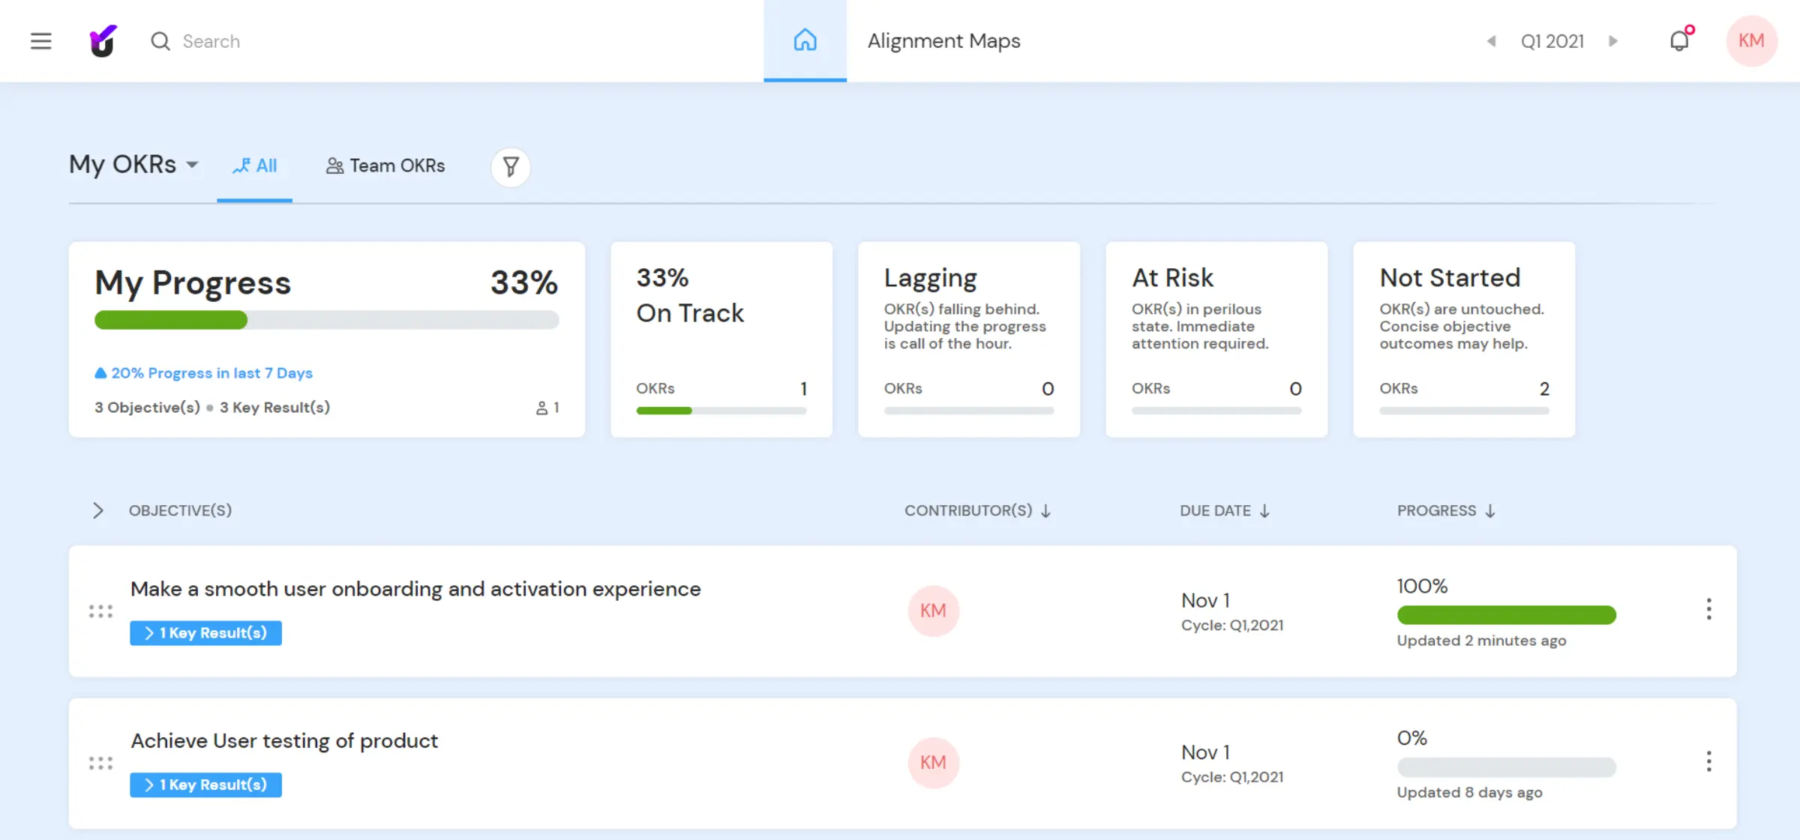Viewport: 1800px width, 840px height.
Task: Go to next quarter after Q1 2021
Action: point(1613,41)
